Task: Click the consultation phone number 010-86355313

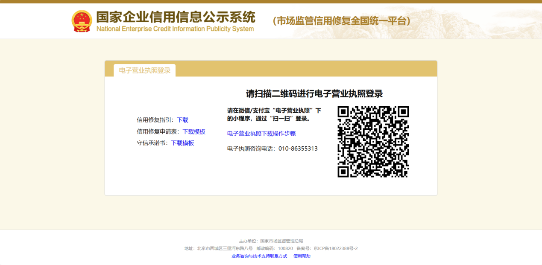Action: click(298, 149)
